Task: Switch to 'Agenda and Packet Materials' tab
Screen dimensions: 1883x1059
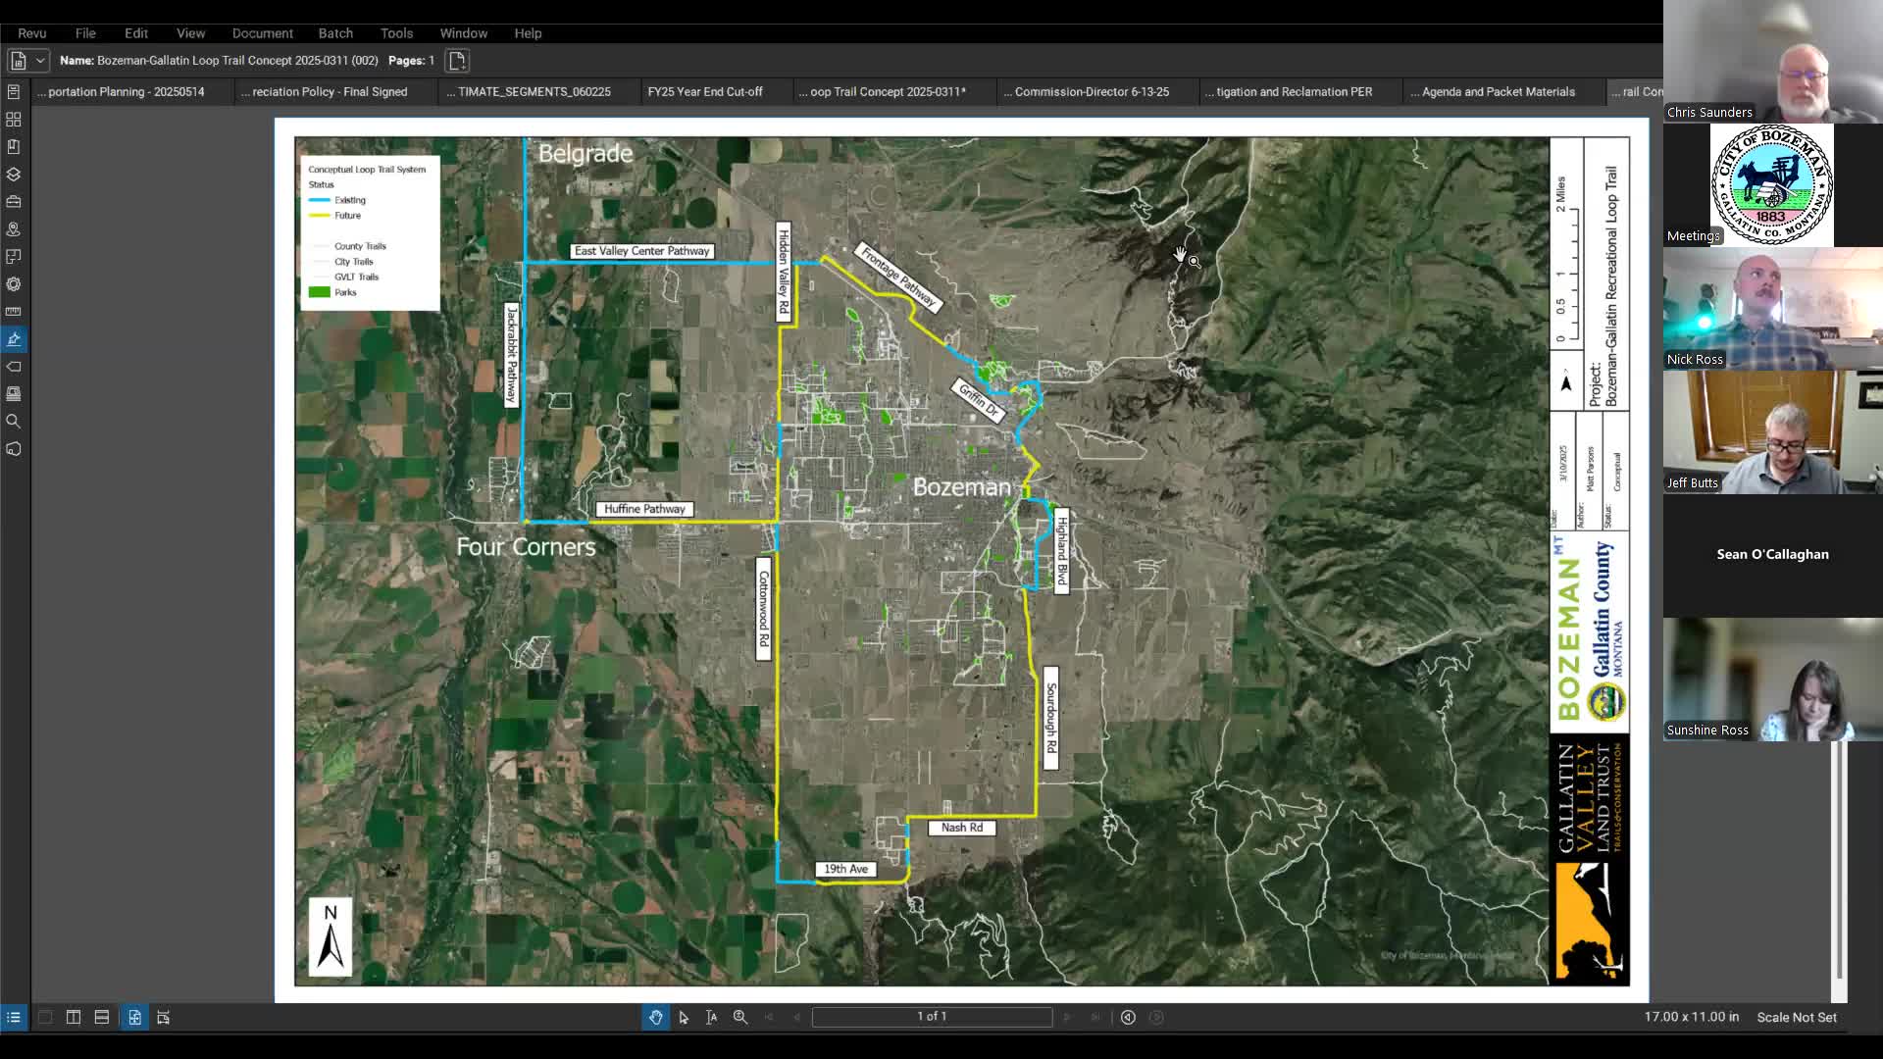Action: (1503, 91)
